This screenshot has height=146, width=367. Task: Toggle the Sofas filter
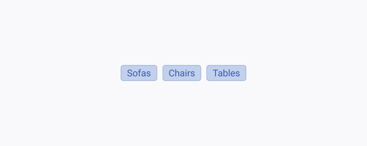pyautogui.click(x=139, y=73)
